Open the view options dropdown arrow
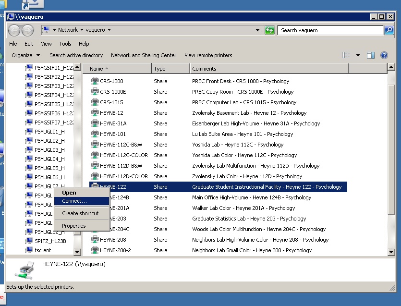The height and width of the screenshot is (306, 401). 358,55
